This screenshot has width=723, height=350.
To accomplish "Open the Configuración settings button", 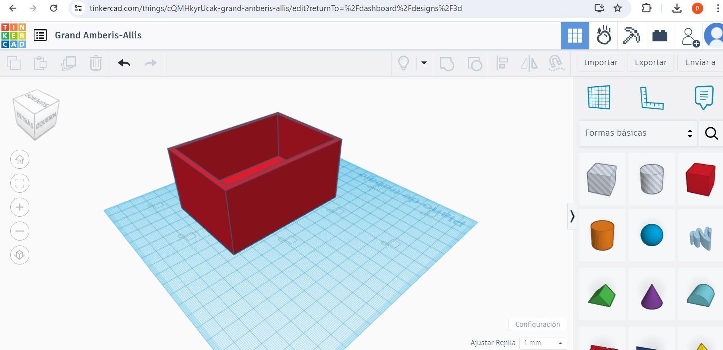I will 538,325.
